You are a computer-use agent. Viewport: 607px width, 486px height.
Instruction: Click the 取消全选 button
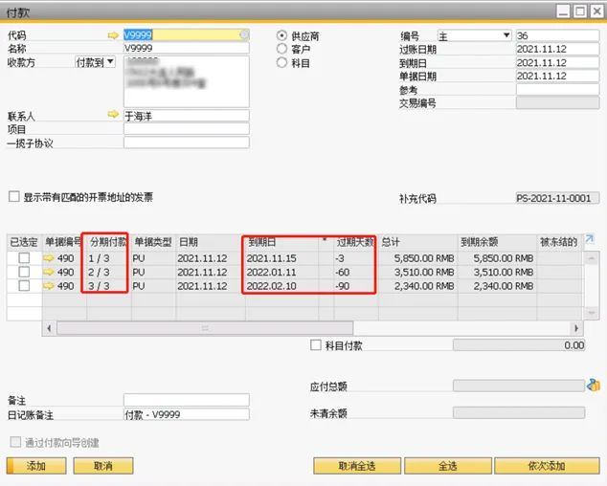[x=357, y=466]
